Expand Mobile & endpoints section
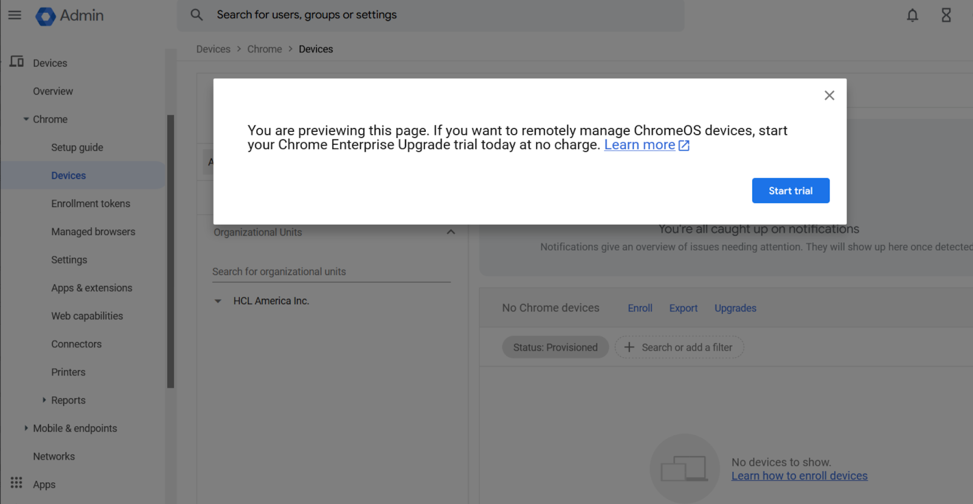973x504 pixels. 26,427
